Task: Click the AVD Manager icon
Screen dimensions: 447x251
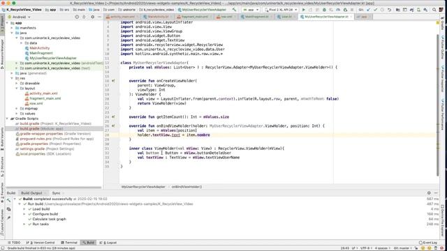Action: 418,10
